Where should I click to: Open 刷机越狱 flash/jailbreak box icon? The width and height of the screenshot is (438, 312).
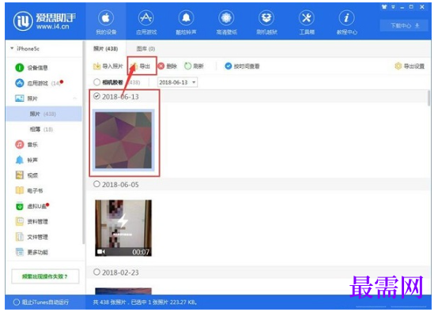tap(266, 18)
